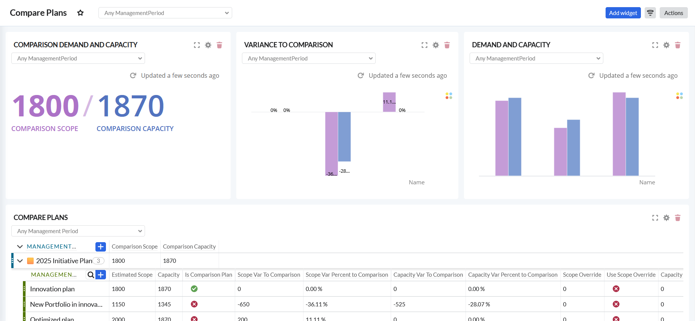Open settings gear for Variance to Comparison
The image size is (695, 321).
pyautogui.click(x=436, y=45)
